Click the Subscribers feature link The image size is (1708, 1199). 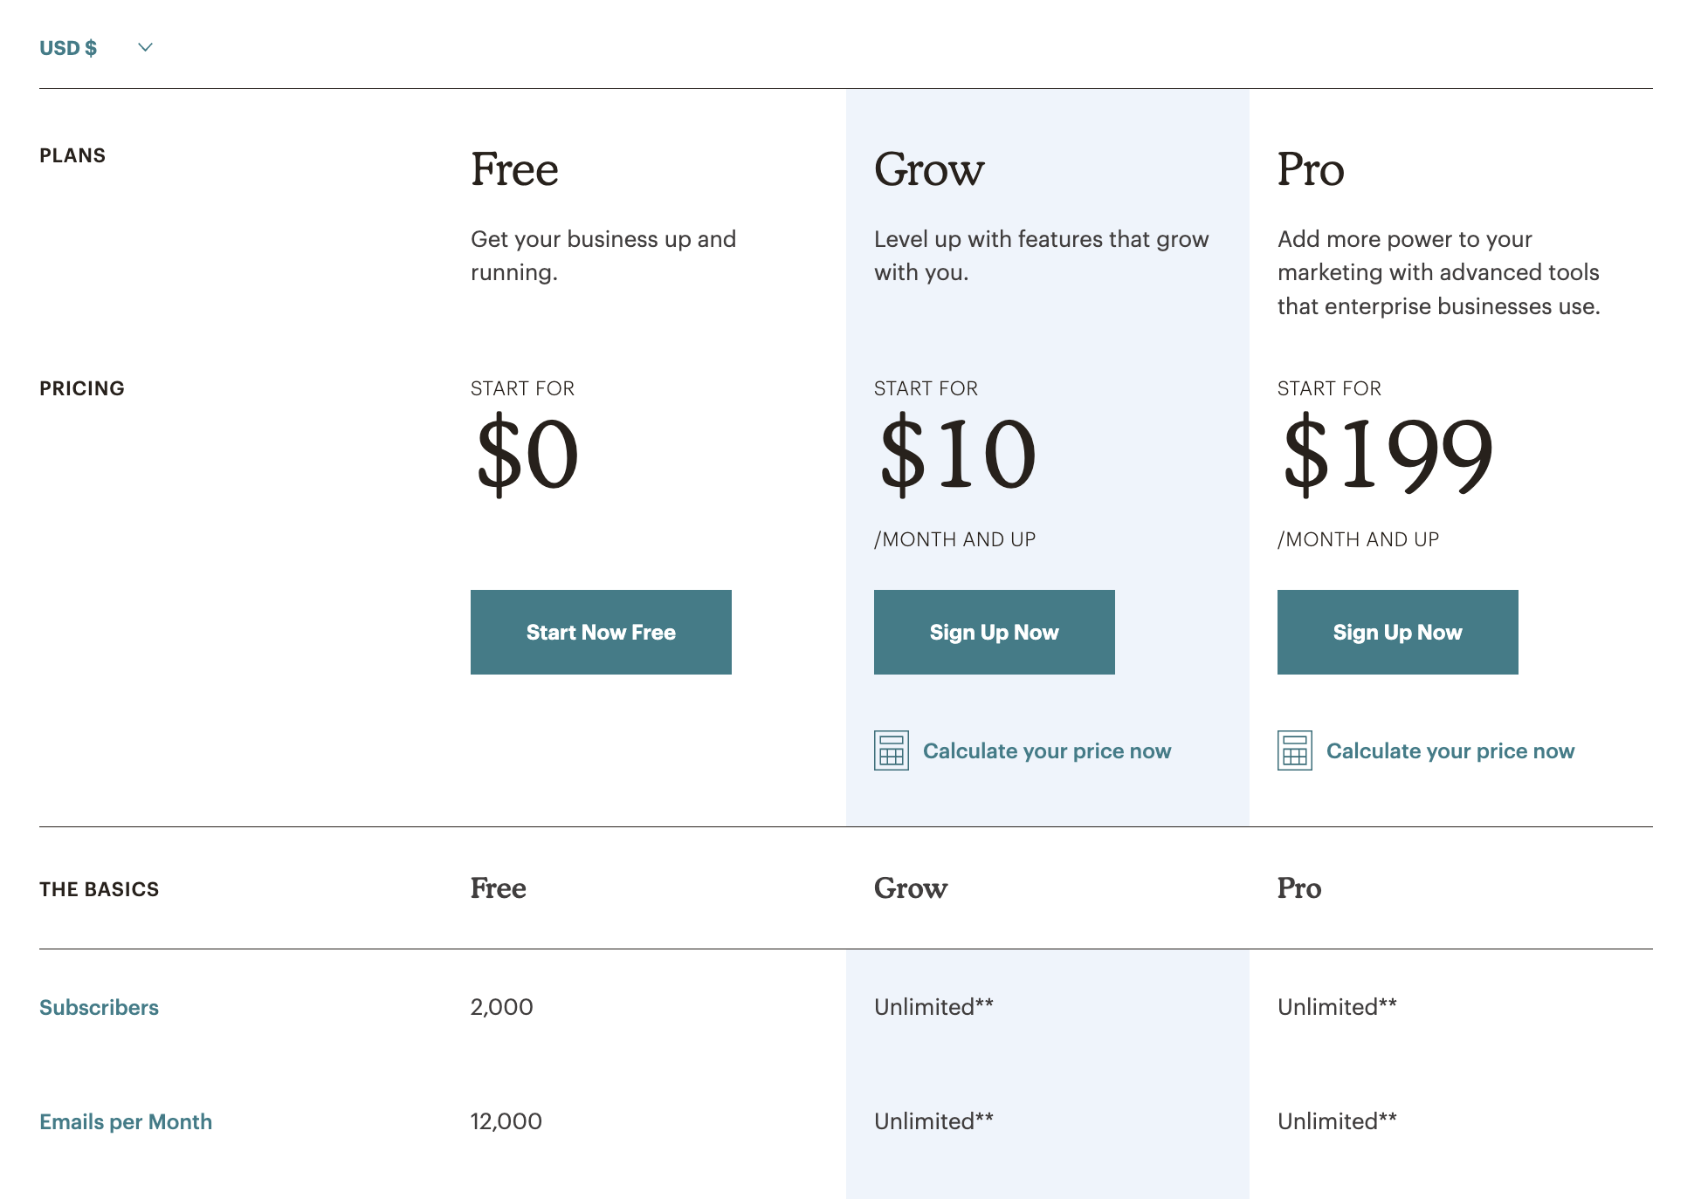point(99,1007)
